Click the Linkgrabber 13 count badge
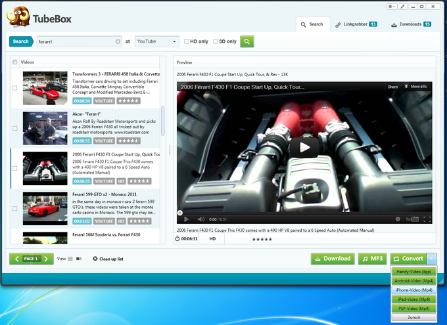The image size is (447, 325). click(x=373, y=24)
